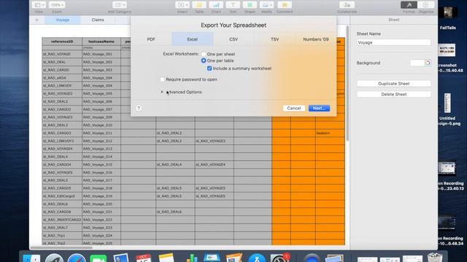Choose the Excel export tab
Viewport: 467px width, 262px height.
(193, 39)
